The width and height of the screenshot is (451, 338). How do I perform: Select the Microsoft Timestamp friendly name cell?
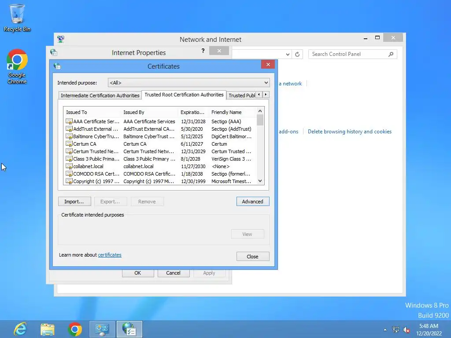tap(231, 181)
